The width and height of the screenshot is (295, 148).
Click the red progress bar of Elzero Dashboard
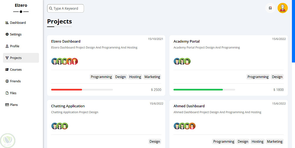click(x=67, y=90)
